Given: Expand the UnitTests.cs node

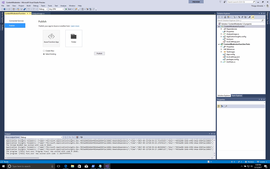Looking at the screenshot, I should pos(221,62).
